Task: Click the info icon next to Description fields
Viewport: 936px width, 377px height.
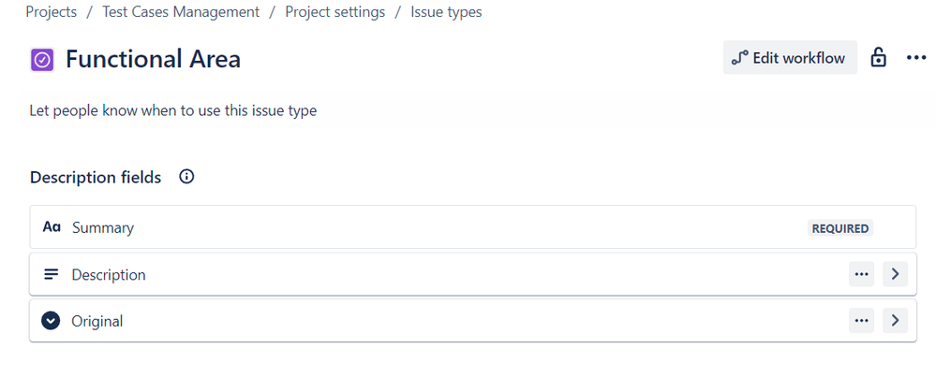Action: point(186,177)
